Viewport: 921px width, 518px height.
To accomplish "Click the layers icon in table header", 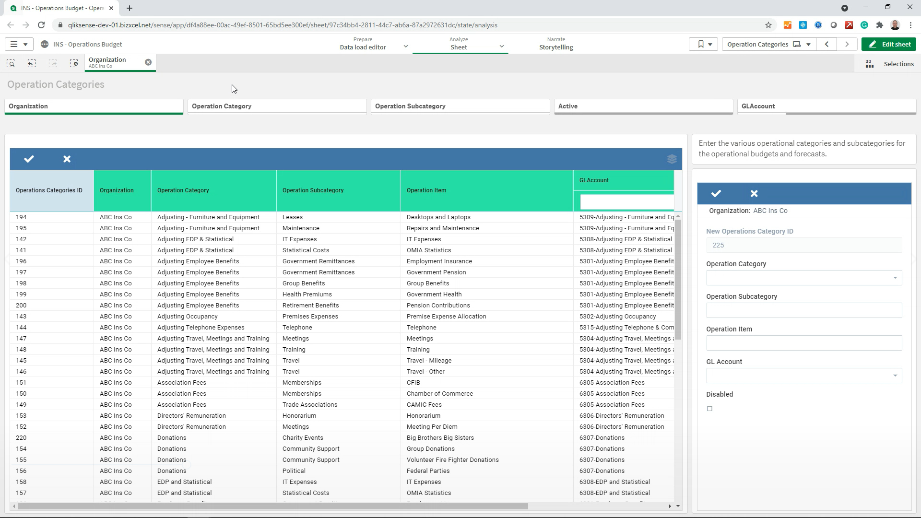I will pos(672,159).
